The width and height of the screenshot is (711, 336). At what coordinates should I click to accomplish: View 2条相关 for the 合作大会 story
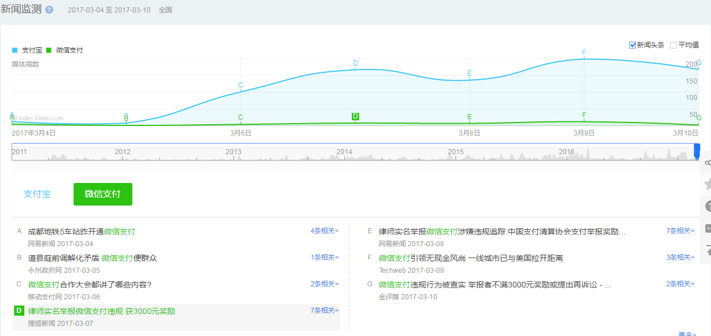click(325, 283)
